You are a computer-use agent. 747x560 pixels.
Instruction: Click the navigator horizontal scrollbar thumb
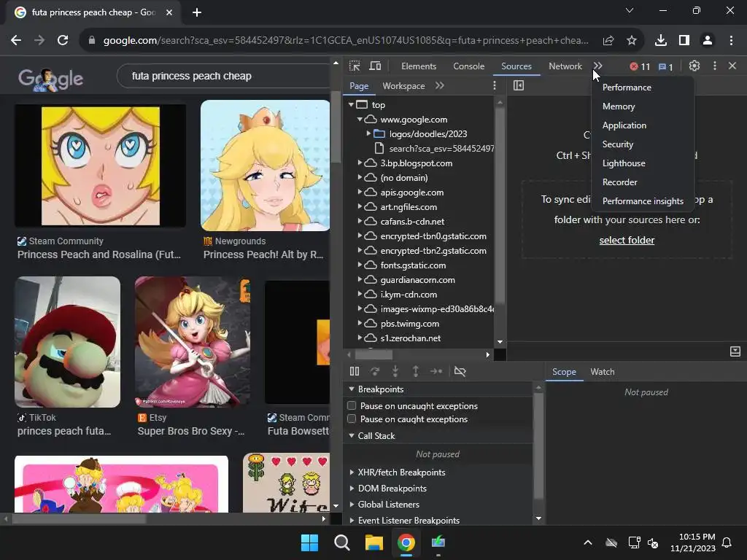374,354
